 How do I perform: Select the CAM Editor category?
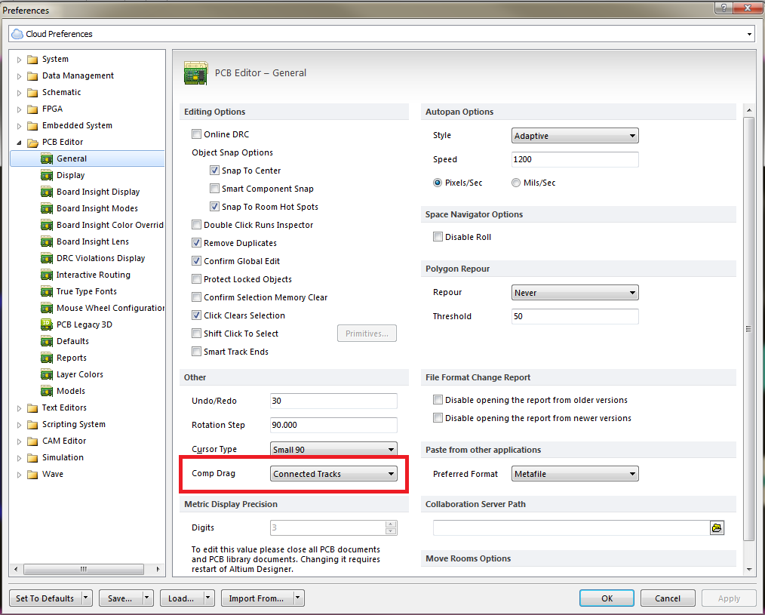click(x=64, y=441)
